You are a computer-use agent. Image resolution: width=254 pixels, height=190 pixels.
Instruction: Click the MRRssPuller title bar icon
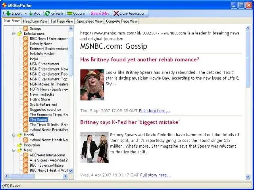click(x=4, y=5)
